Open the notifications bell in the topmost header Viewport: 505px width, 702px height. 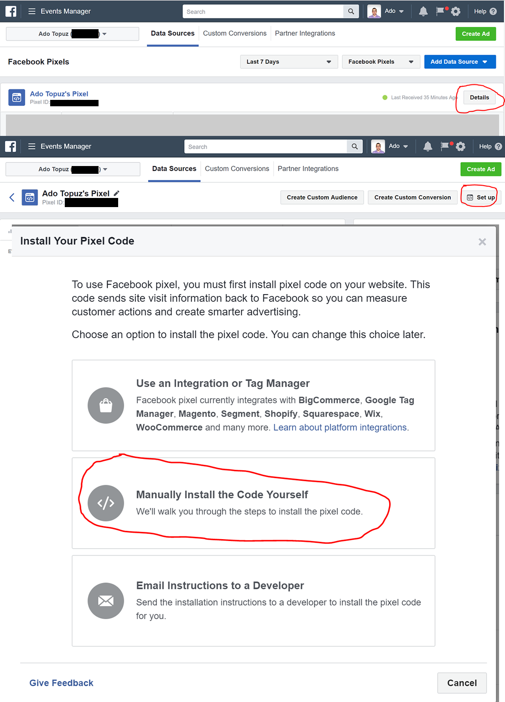[x=423, y=11]
